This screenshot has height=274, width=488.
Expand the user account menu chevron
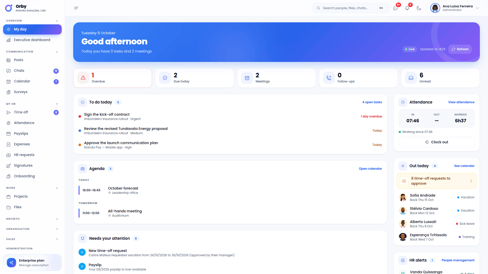(477, 8)
